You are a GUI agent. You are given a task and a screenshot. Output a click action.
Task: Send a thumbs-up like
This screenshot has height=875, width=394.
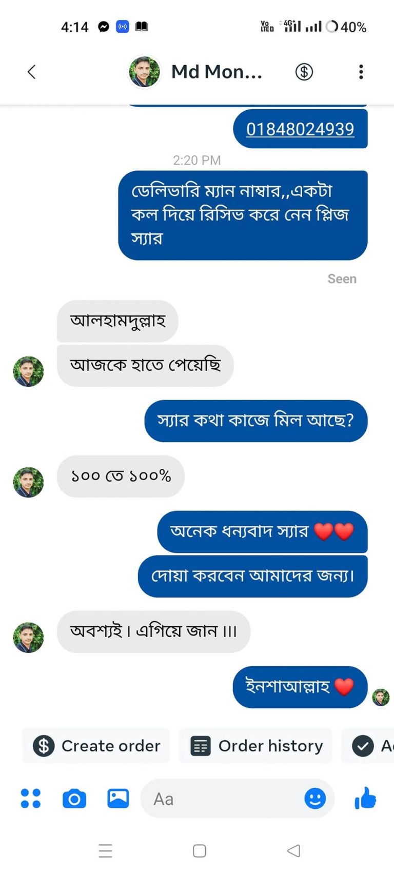click(x=365, y=799)
